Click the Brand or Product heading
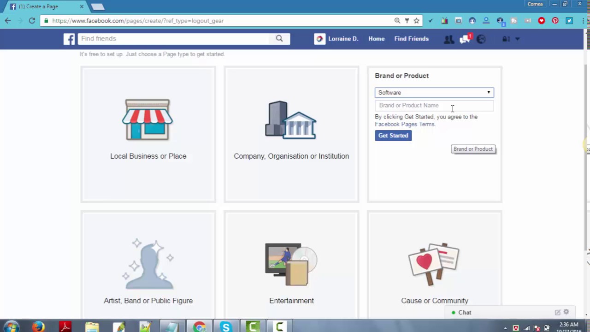 click(x=401, y=76)
